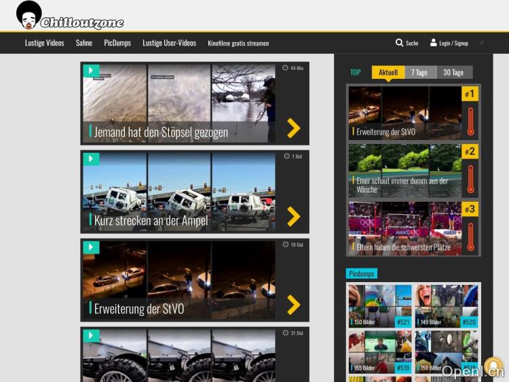Click yellow chevron on 'Kurz strecken an der Ampel'
Image resolution: width=509 pixels, height=382 pixels.
tap(293, 216)
